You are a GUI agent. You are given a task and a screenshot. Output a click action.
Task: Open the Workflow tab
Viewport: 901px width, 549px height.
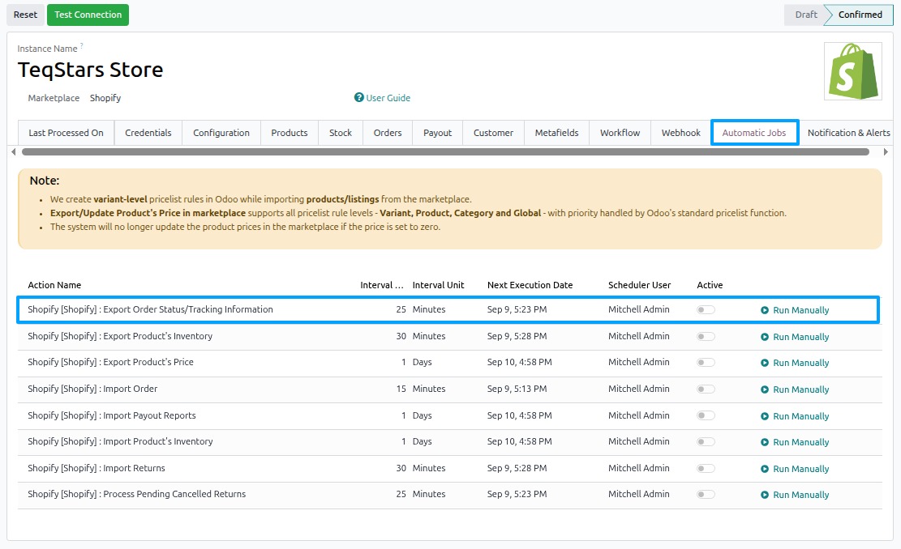point(620,133)
